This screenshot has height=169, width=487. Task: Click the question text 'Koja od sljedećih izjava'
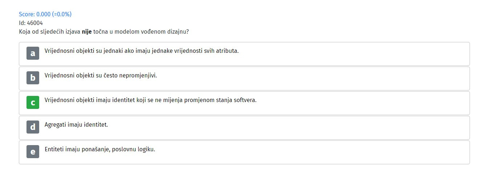pos(50,31)
